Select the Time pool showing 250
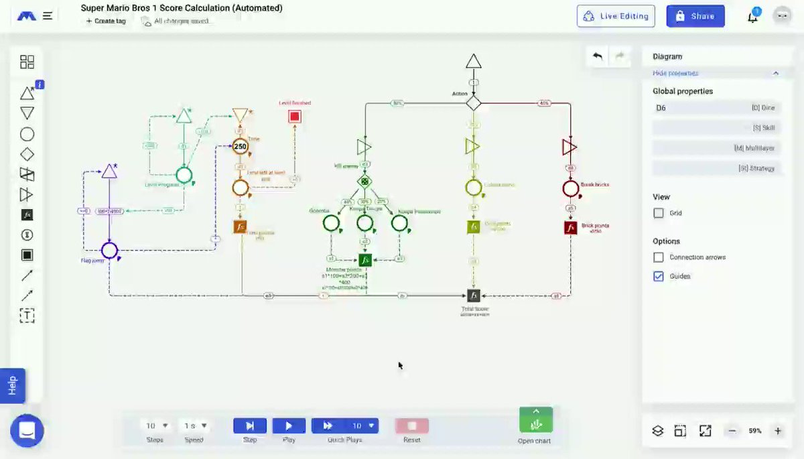Screen dimensions: 804x459 coord(241,146)
